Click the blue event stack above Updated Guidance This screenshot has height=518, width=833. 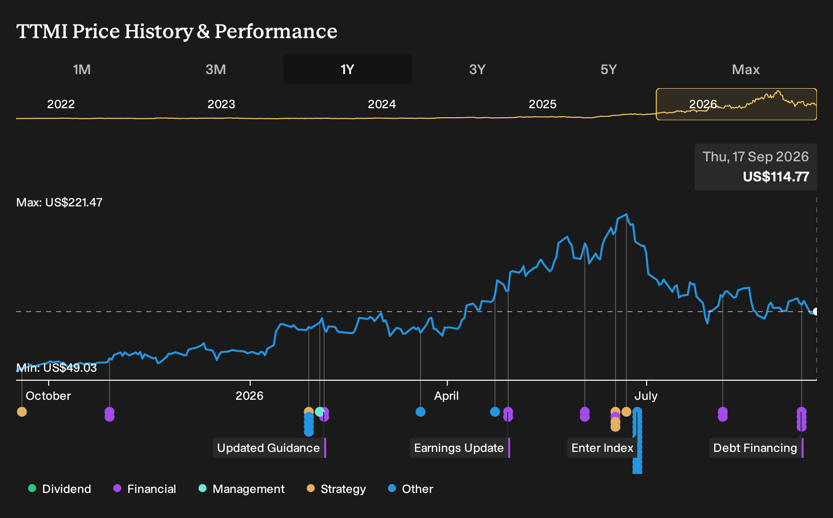(x=309, y=424)
